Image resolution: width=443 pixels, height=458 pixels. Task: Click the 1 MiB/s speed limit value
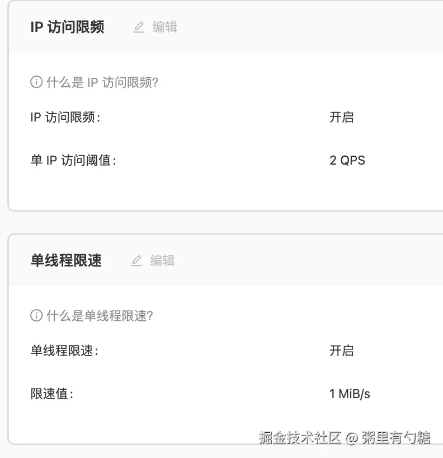point(350,394)
